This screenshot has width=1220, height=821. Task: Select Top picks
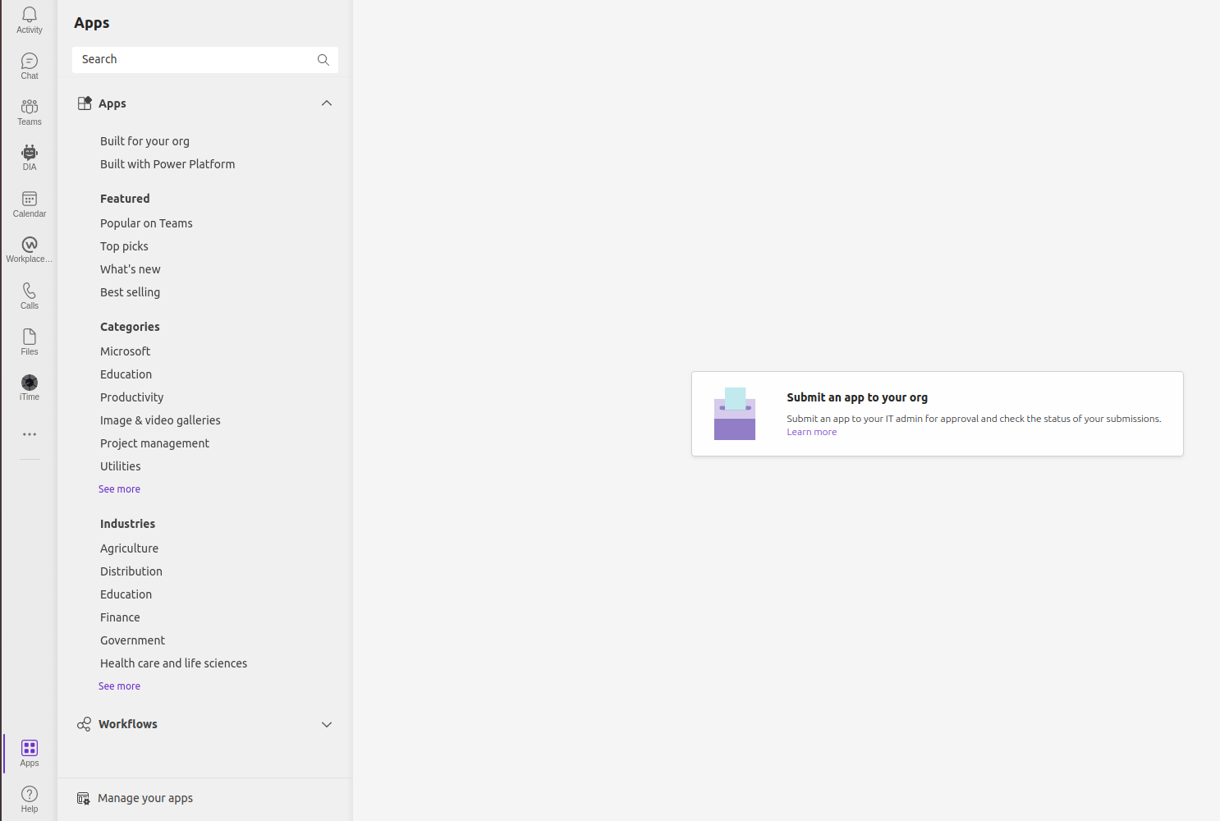[124, 246]
